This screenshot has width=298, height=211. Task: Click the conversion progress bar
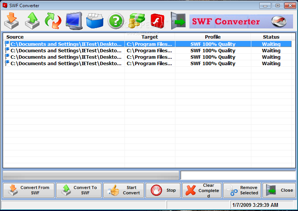point(91,175)
